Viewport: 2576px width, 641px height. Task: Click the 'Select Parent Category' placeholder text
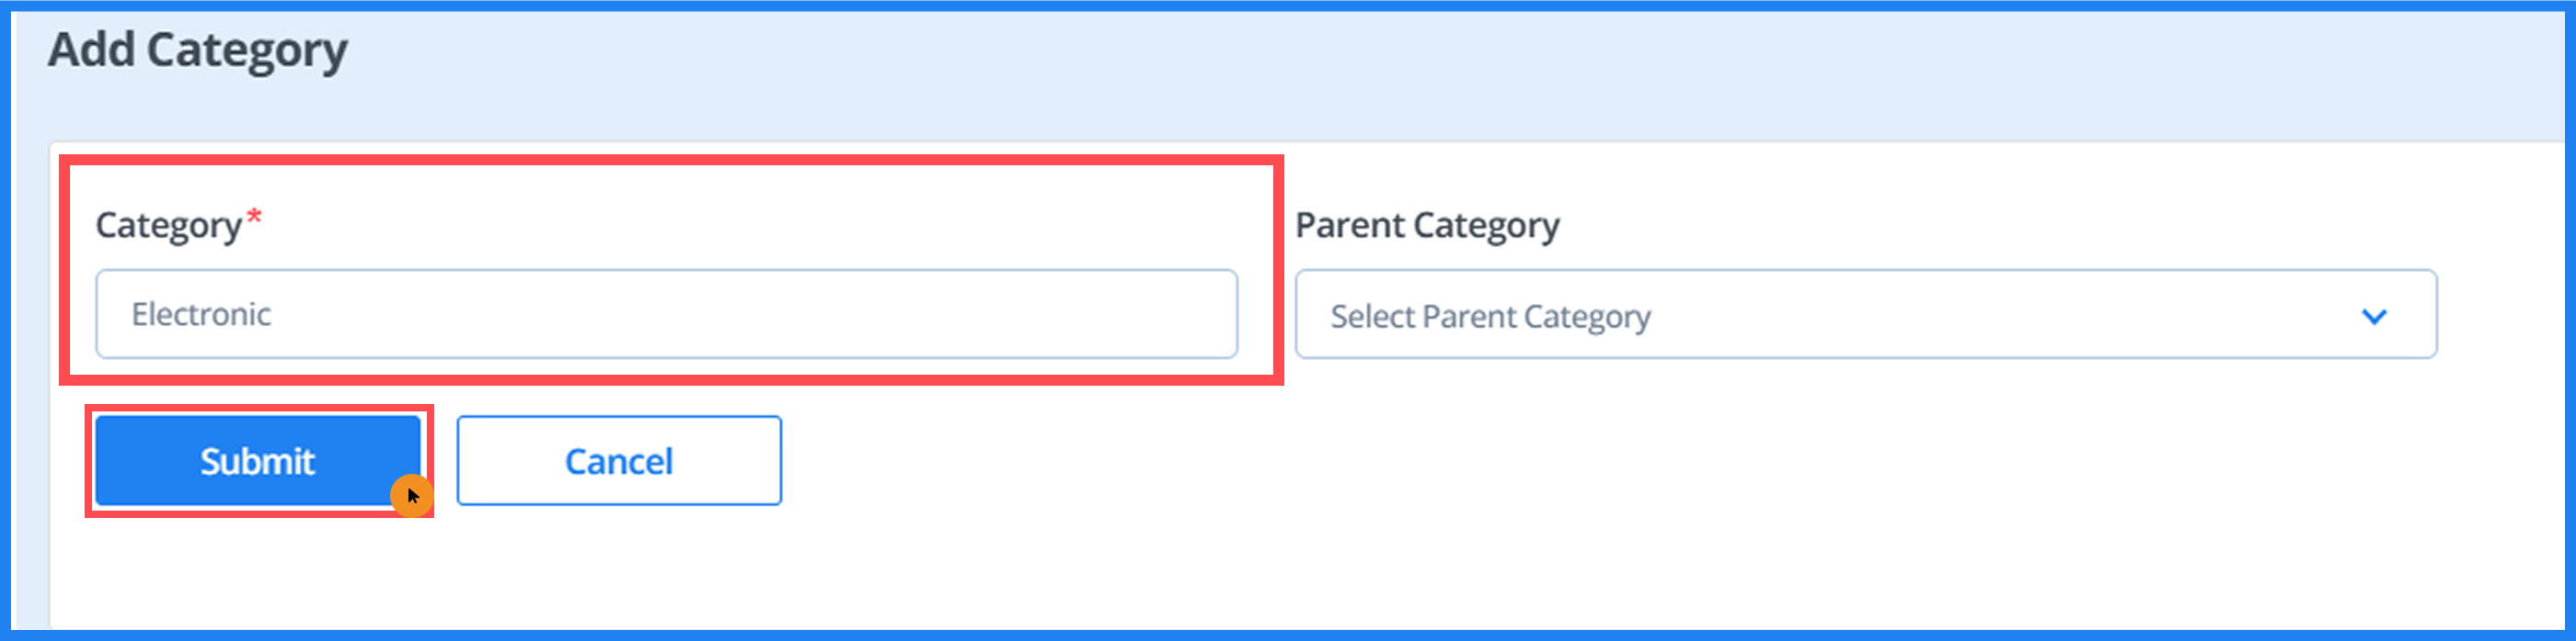(x=1489, y=317)
